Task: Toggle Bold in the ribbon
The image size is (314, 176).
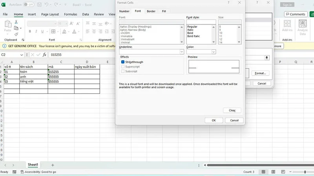Action: [30, 31]
